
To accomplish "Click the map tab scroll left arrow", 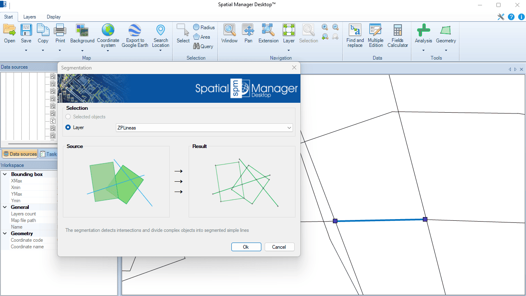I will click(510, 69).
